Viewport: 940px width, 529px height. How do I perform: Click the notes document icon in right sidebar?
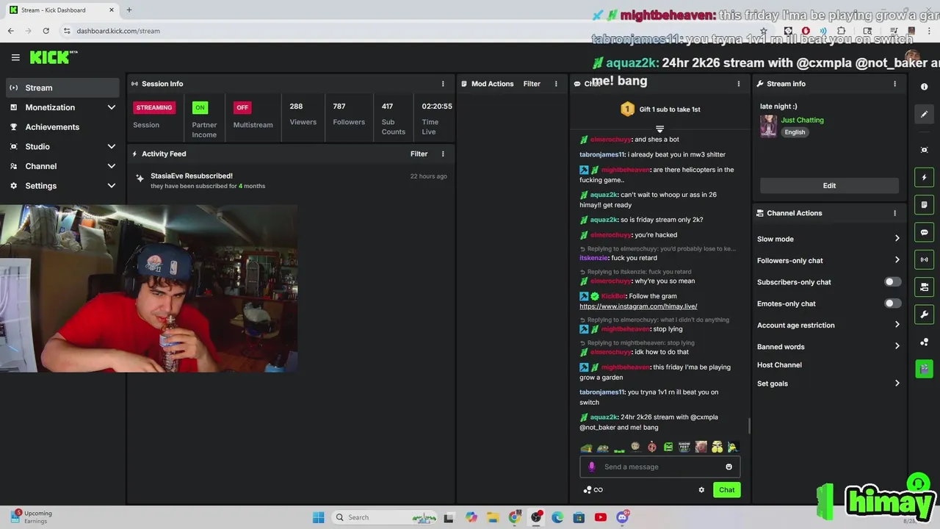924,204
